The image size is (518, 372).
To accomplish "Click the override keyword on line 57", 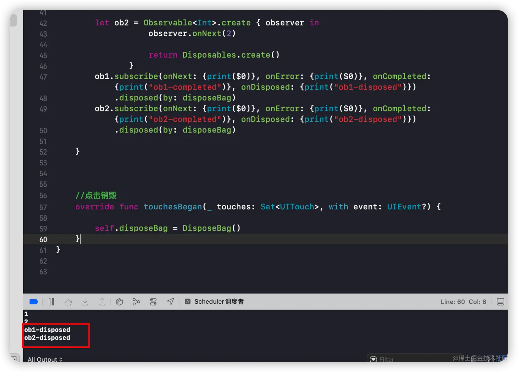I will [x=95, y=207].
